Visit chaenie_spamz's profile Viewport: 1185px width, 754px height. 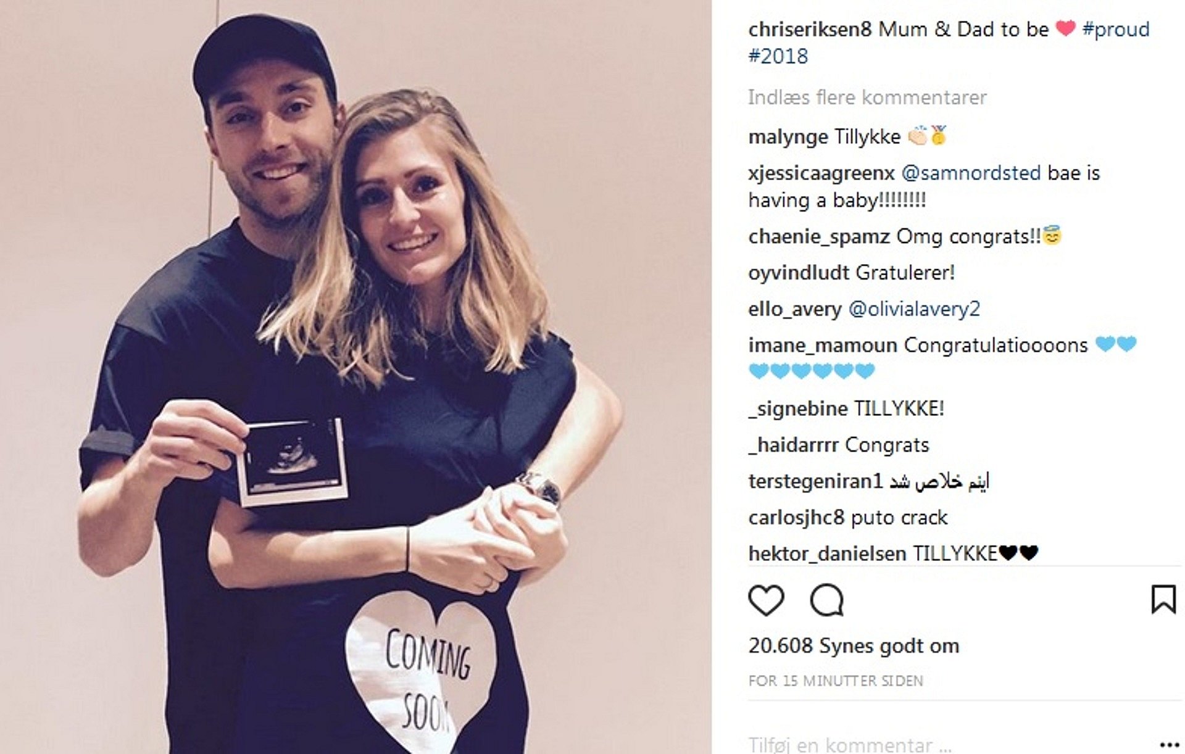click(819, 237)
